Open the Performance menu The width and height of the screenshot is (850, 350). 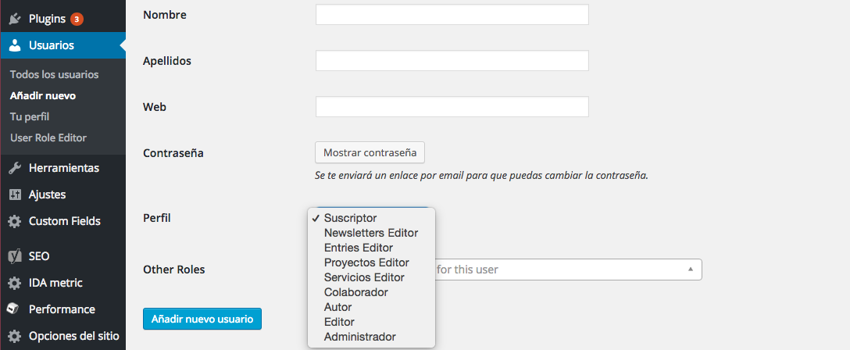[x=62, y=309]
